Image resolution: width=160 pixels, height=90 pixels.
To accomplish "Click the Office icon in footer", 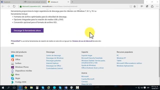I will coord(12,59).
